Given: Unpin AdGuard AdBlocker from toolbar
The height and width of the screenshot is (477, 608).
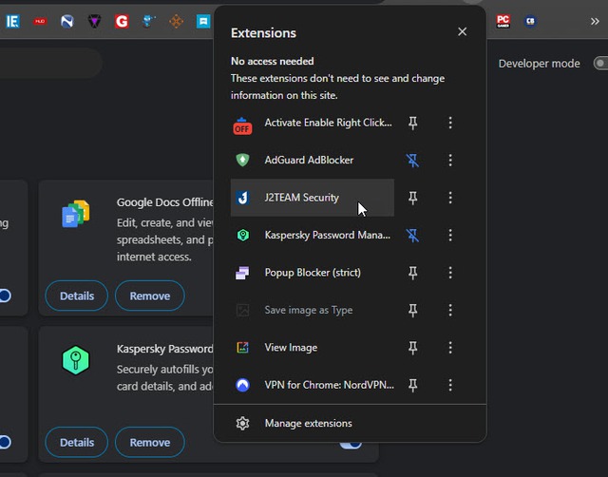Looking at the screenshot, I should (412, 161).
